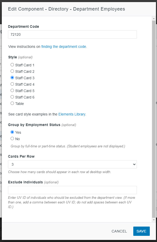Click the scrollbar up arrow
Screen dimensions: 157x242
pos(154,19)
